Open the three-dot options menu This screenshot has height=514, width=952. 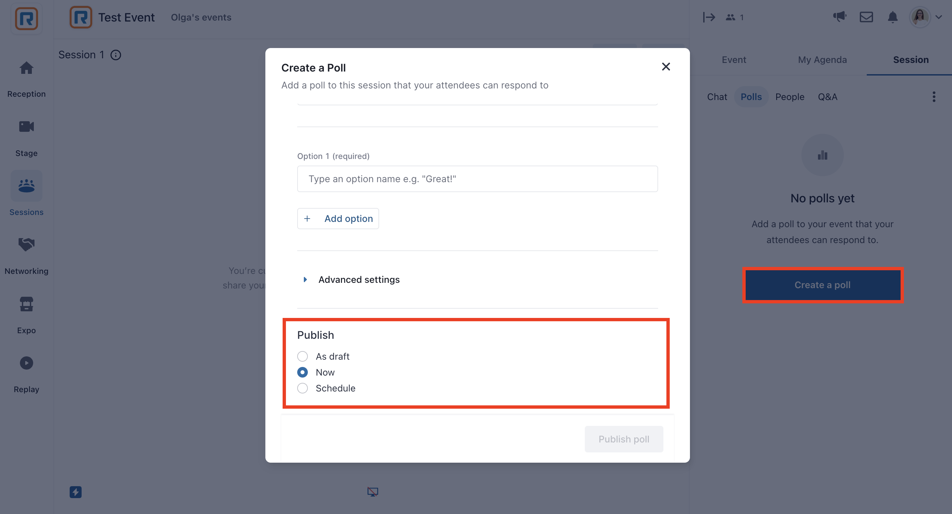(934, 97)
